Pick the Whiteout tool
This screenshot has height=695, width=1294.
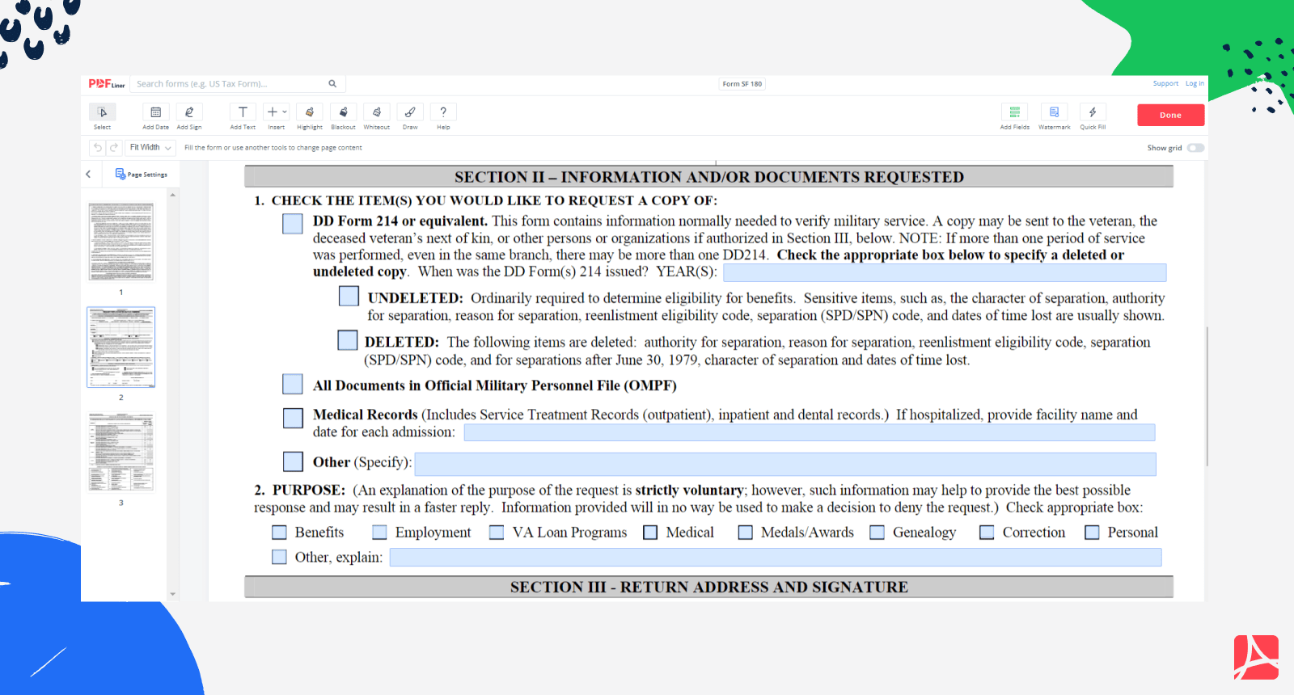coord(377,113)
